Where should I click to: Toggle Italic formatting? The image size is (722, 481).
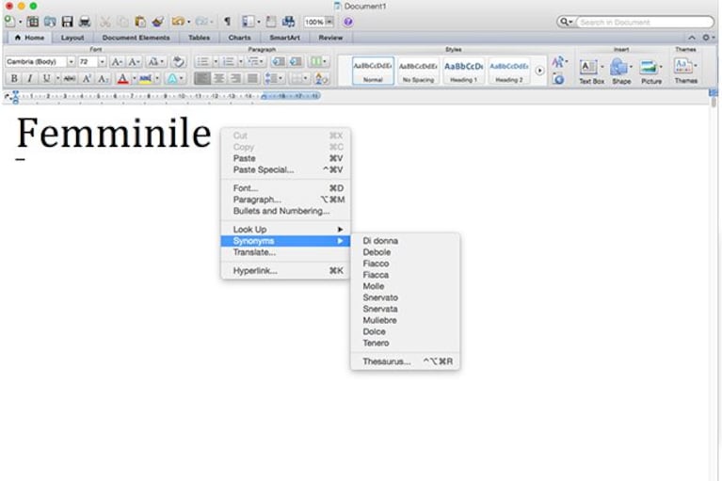30,79
